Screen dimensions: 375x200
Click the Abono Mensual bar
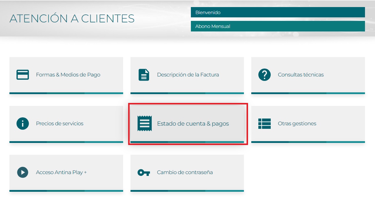click(277, 26)
